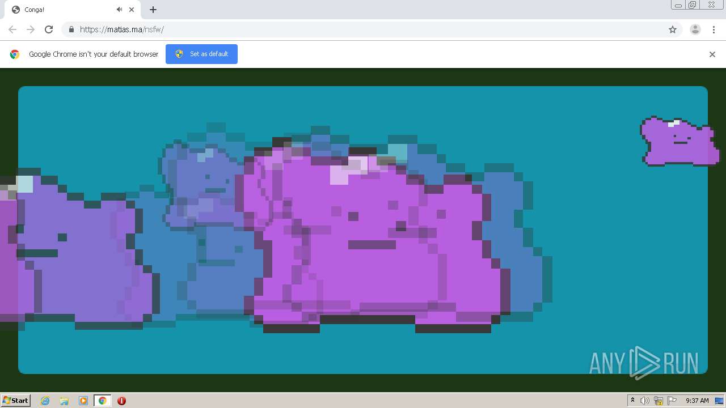Restore down the Chrome window
The image size is (726, 408).
point(693,5)
